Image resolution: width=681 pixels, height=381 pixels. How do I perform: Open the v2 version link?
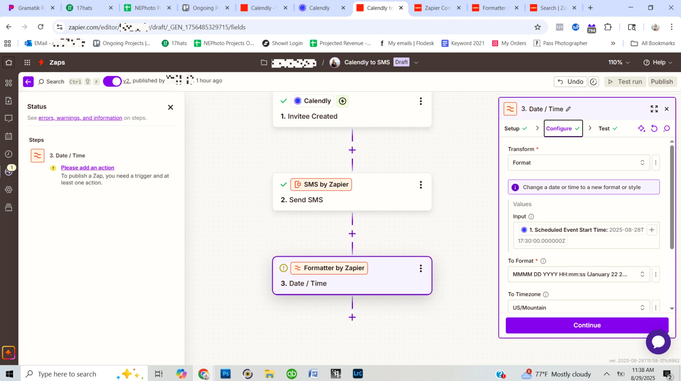click(127, 81)
